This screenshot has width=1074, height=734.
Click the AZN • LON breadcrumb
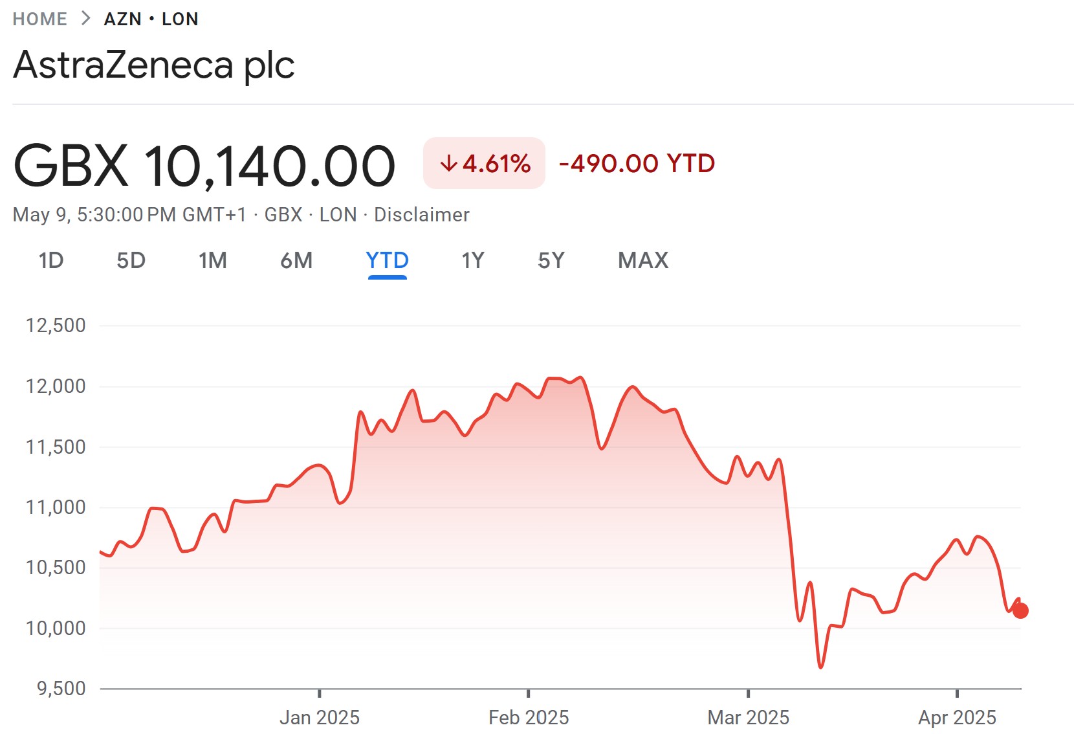(x=151, y=19)
